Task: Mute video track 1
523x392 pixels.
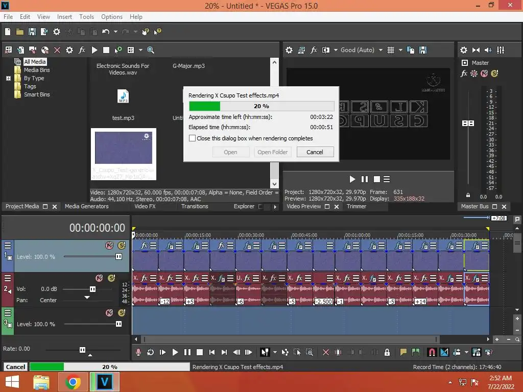Action: [109, 246]
